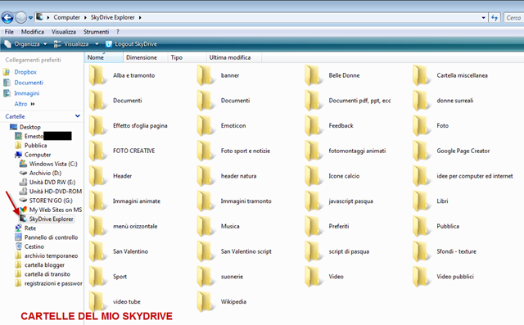524x325 pixels.
Task: Select Rete in the folder tree
Action: [30, 228]
